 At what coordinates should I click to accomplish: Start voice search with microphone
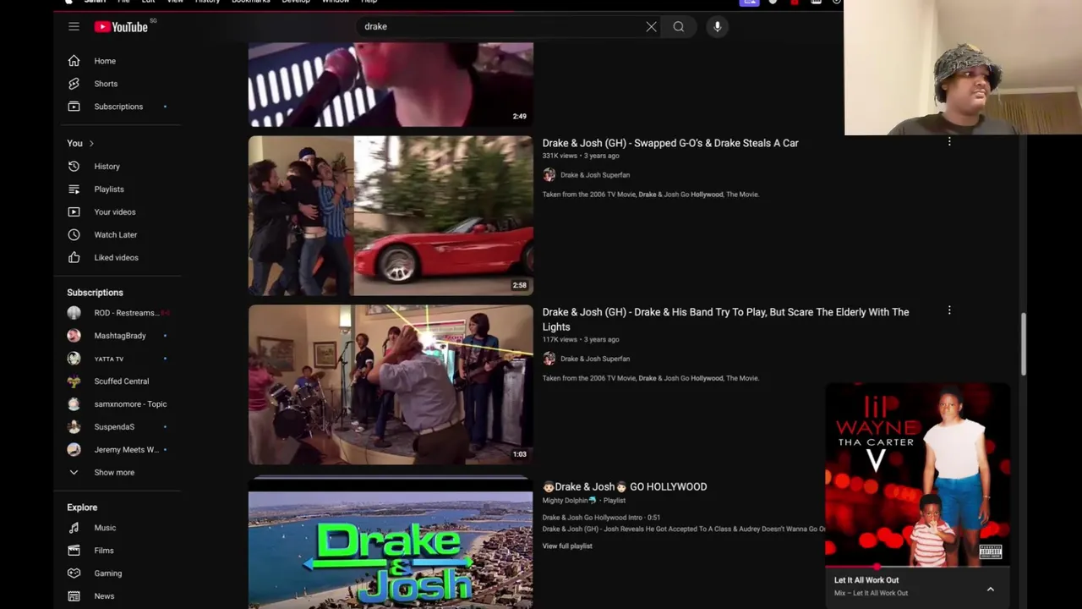pyautogui.click(x=717, y=26)
